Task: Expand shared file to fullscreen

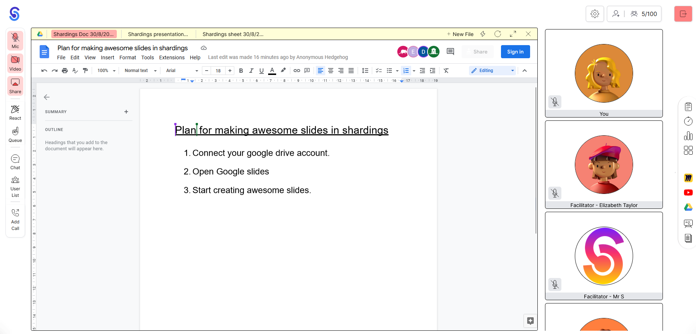Action: tap(513, 34)
